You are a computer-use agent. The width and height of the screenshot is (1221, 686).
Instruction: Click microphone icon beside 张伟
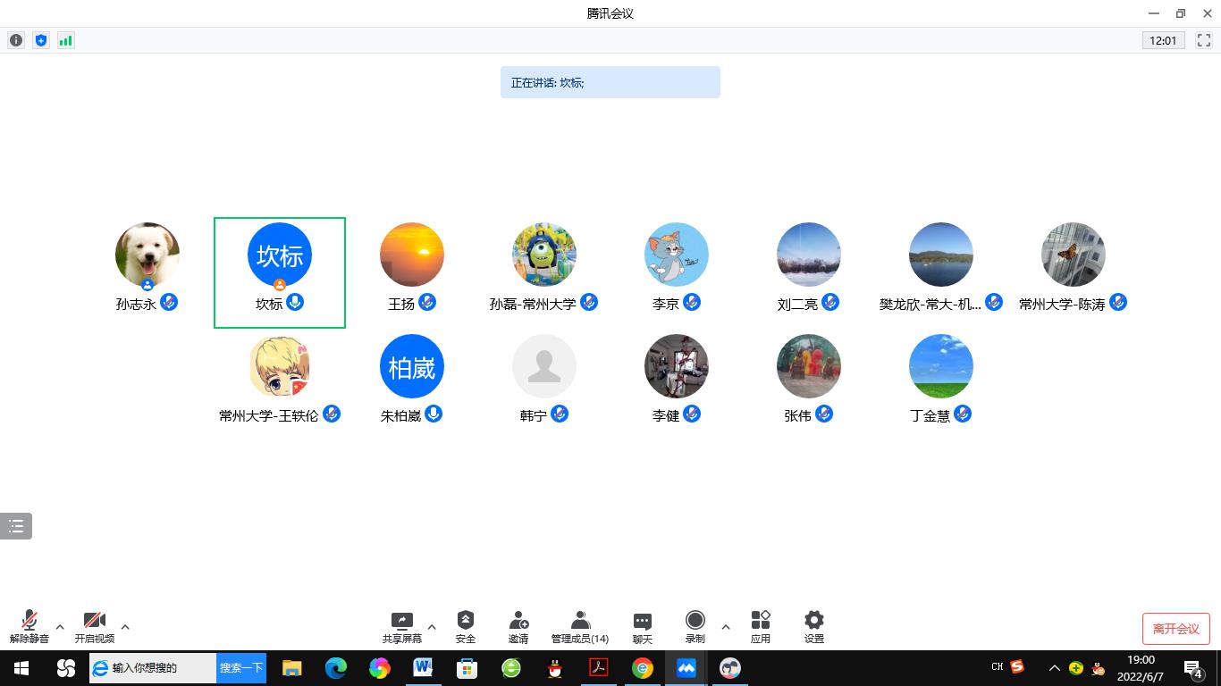pyautogui.click(x=824, y=414)
